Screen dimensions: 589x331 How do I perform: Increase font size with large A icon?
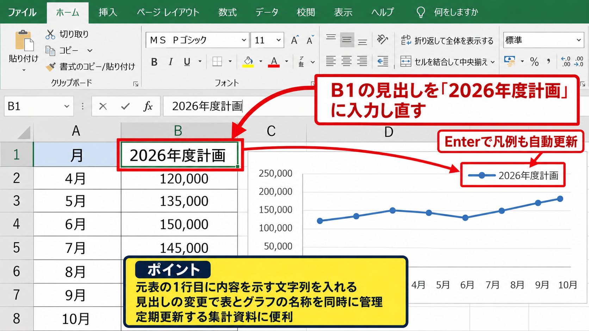click(x=295, y=40)
